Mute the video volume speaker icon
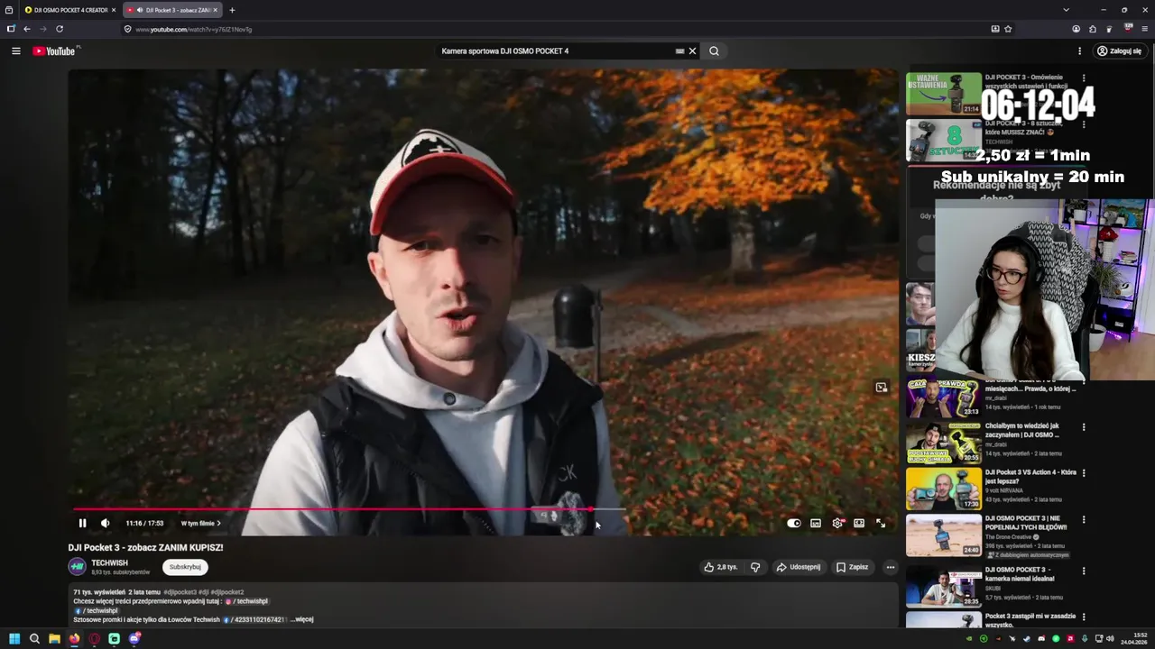 105,523
